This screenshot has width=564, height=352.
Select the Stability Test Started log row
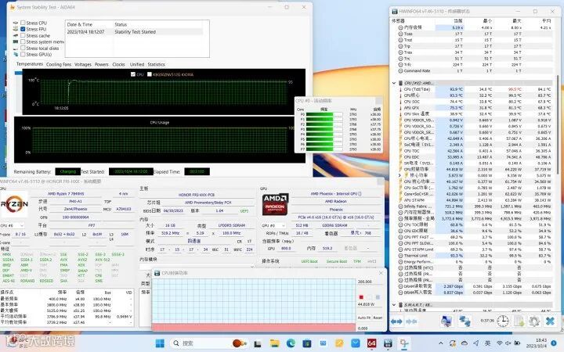(x=135, y=31)
